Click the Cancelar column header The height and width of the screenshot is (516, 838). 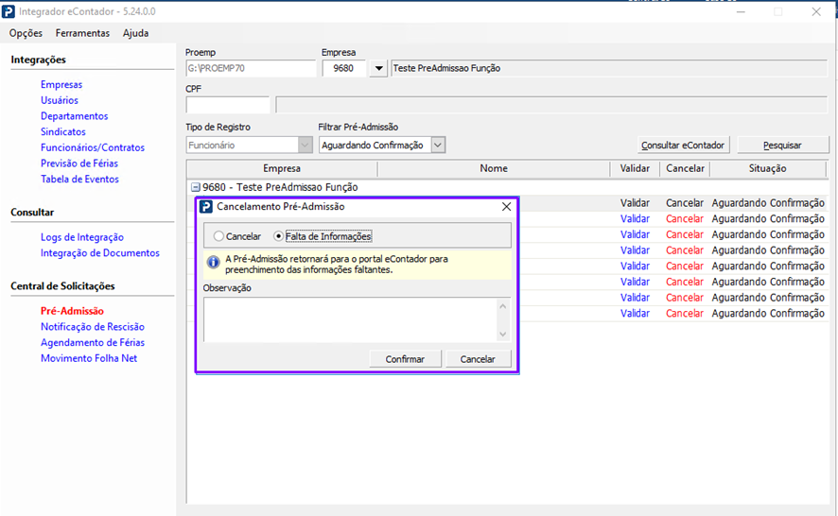[685, 168]
